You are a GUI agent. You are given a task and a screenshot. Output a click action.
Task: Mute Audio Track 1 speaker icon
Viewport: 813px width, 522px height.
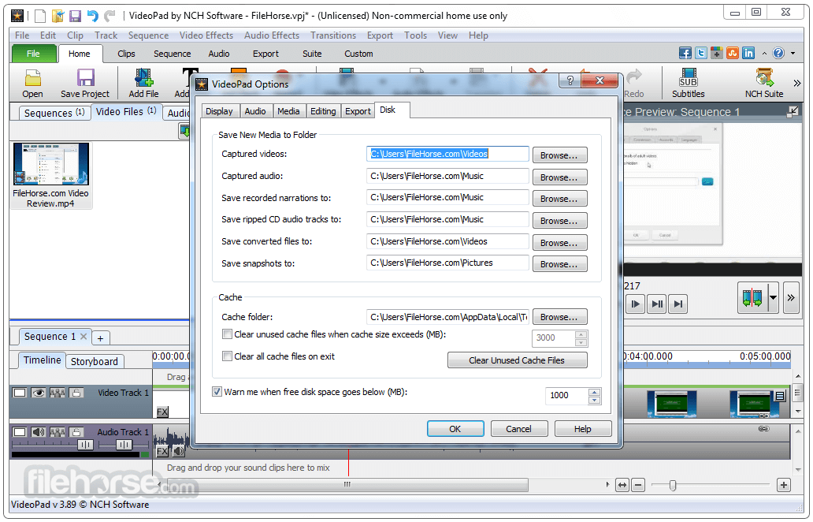[39, 431]
